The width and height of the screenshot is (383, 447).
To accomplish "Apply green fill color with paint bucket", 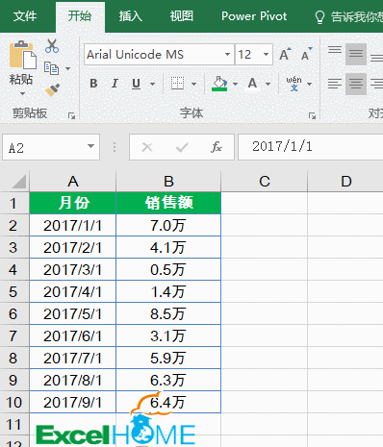I will tap(219, 84).
